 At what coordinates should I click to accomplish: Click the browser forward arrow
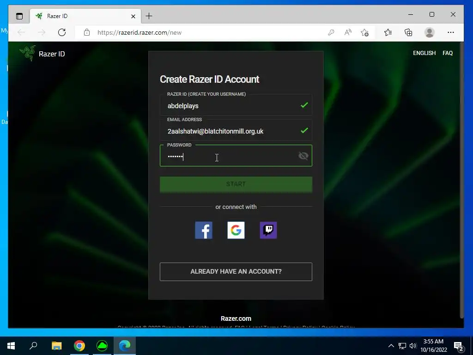tap(42, 32)
